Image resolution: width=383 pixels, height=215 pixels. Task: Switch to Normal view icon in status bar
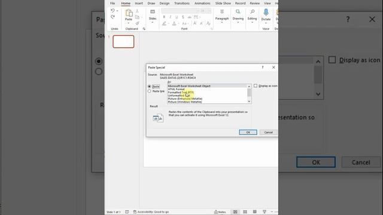235,212
